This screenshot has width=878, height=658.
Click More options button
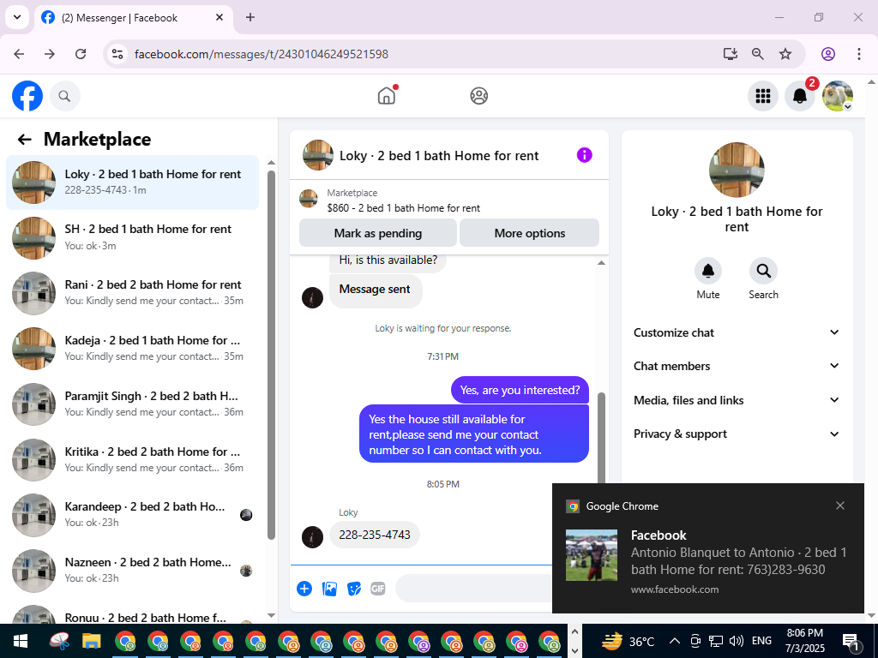(x=530, y=233)
